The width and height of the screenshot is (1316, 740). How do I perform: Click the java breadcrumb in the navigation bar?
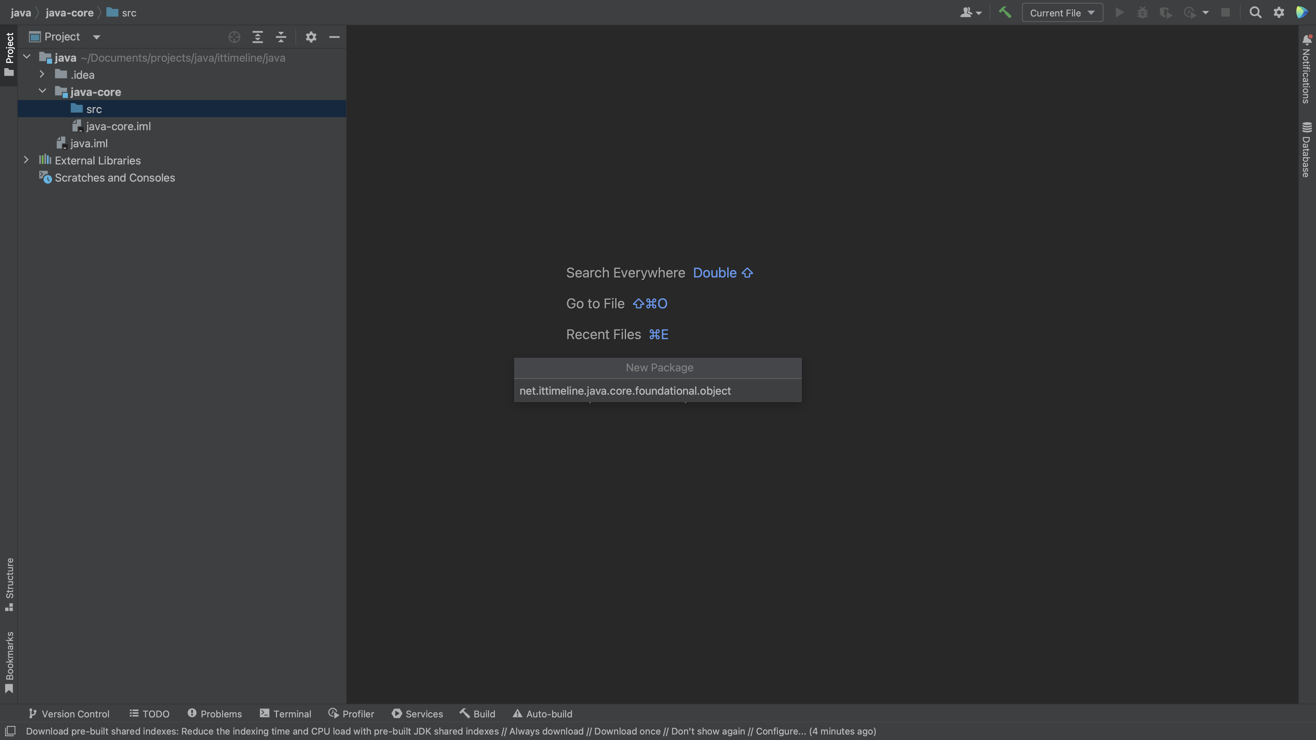(x=21, y=13)
